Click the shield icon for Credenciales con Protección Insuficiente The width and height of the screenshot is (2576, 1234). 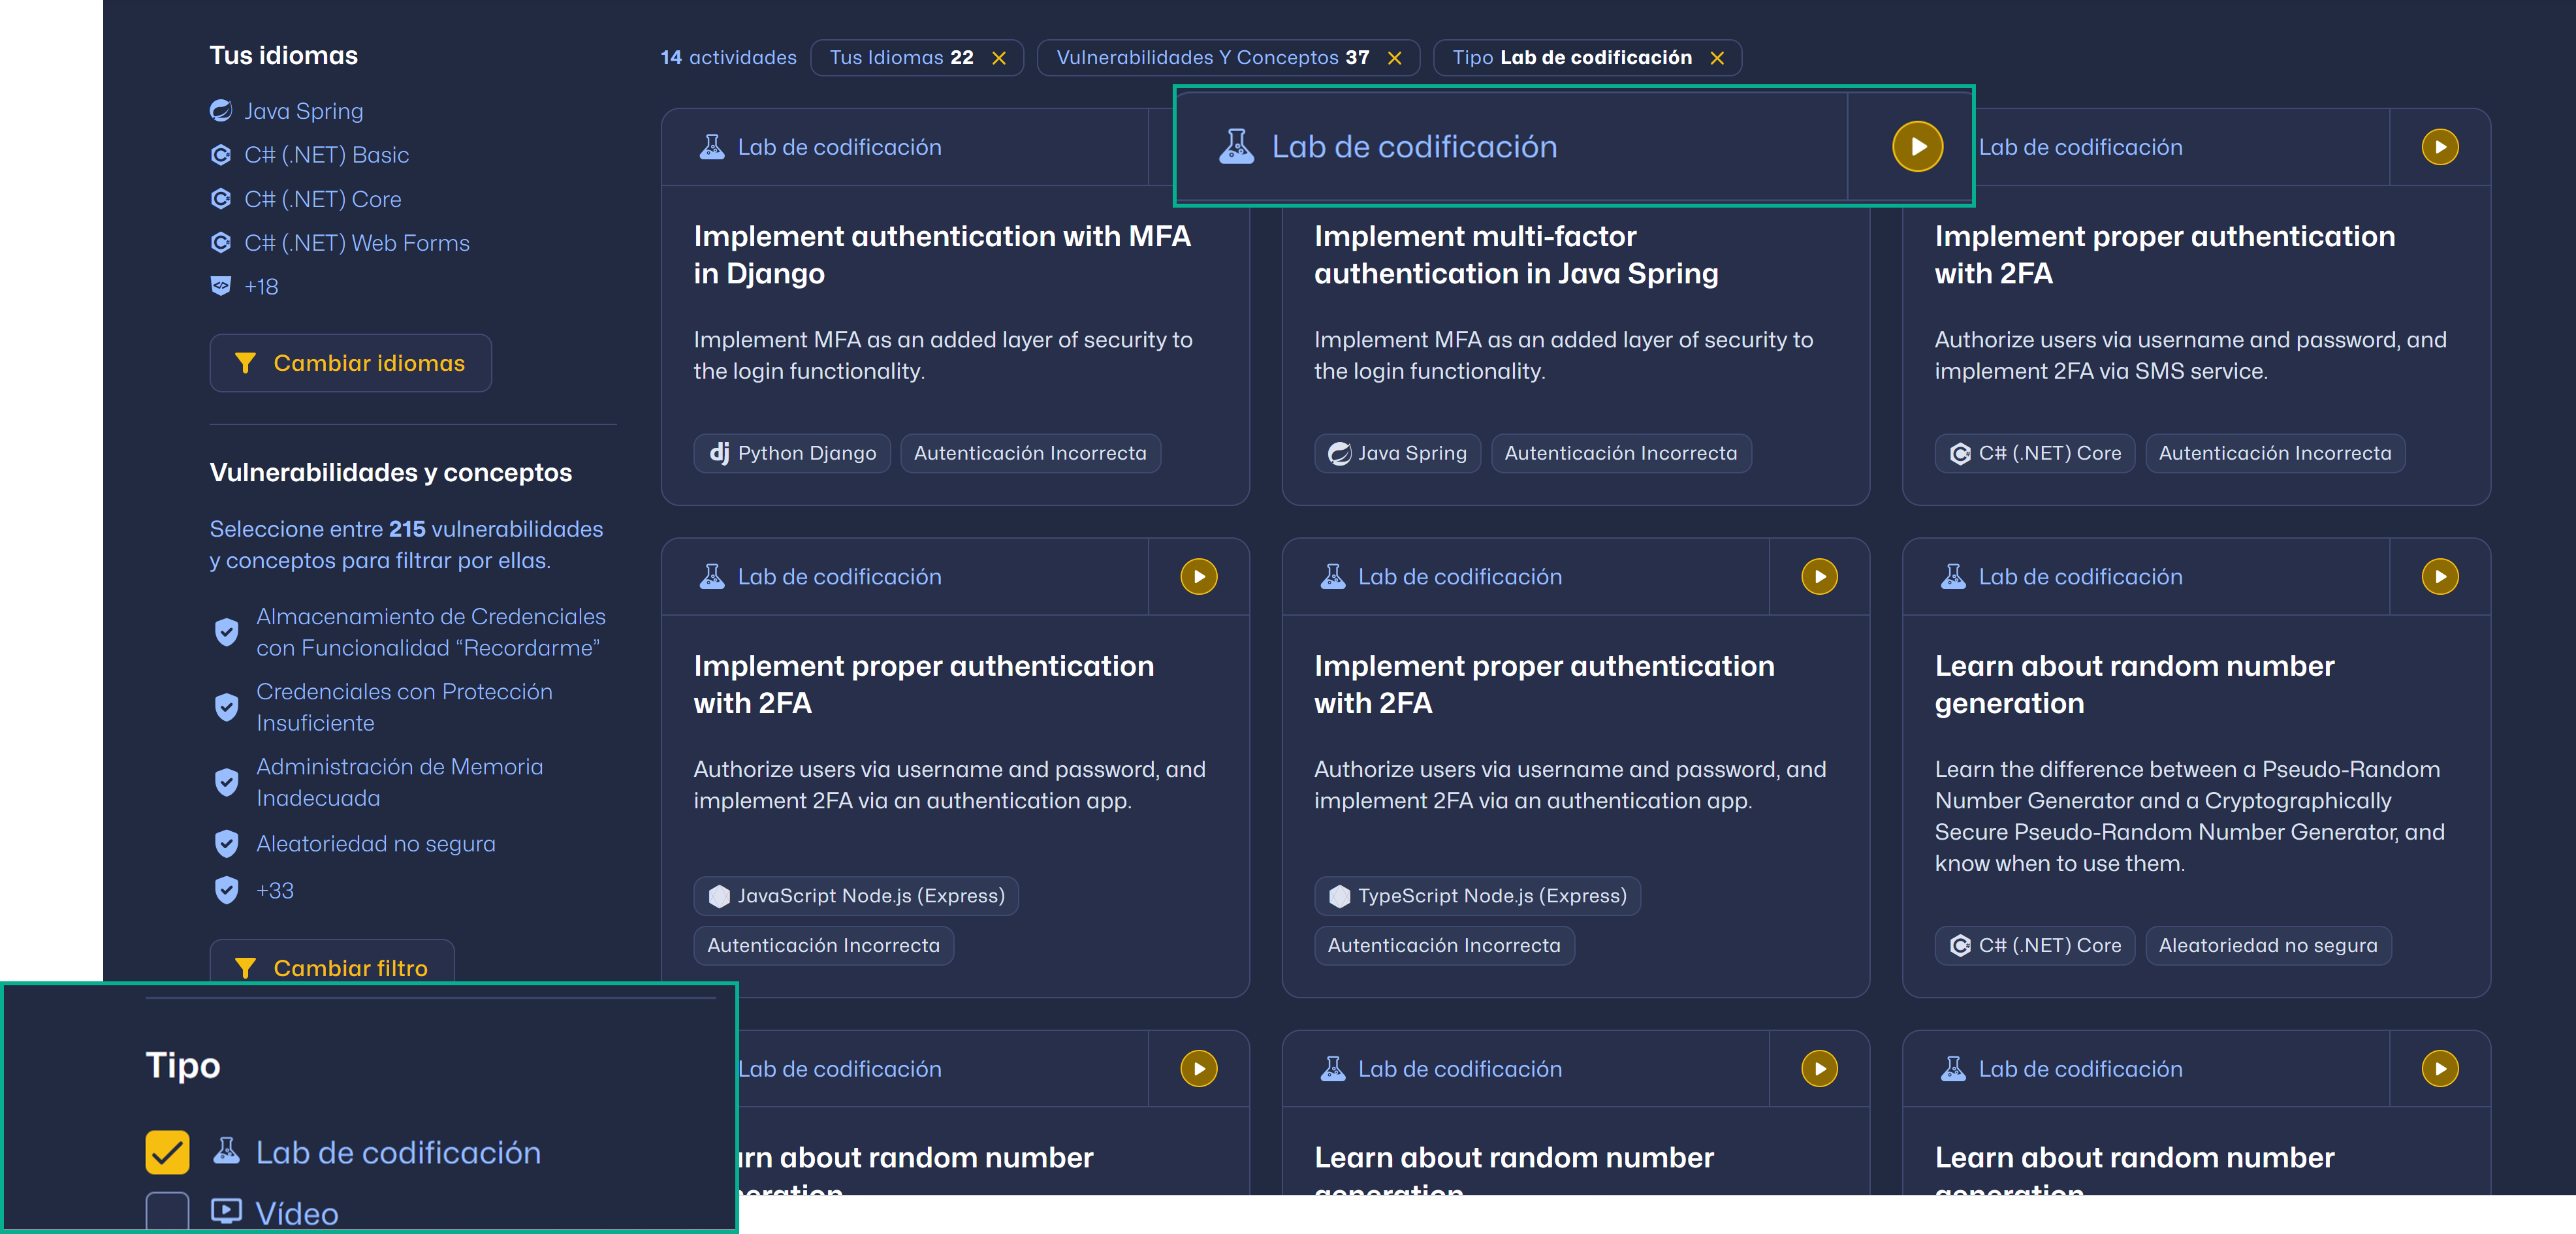(x=227, y=707)
